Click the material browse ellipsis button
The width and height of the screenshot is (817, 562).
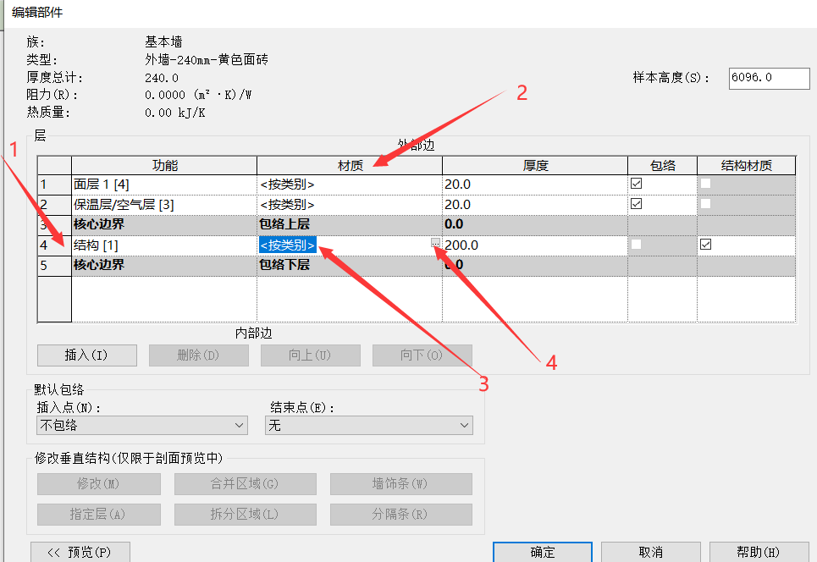tap(435, 243)
